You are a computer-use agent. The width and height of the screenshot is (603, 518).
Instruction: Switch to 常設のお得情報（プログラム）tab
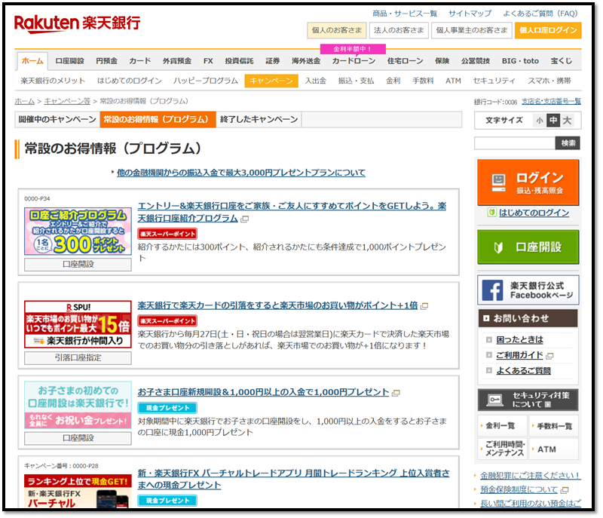158,120
